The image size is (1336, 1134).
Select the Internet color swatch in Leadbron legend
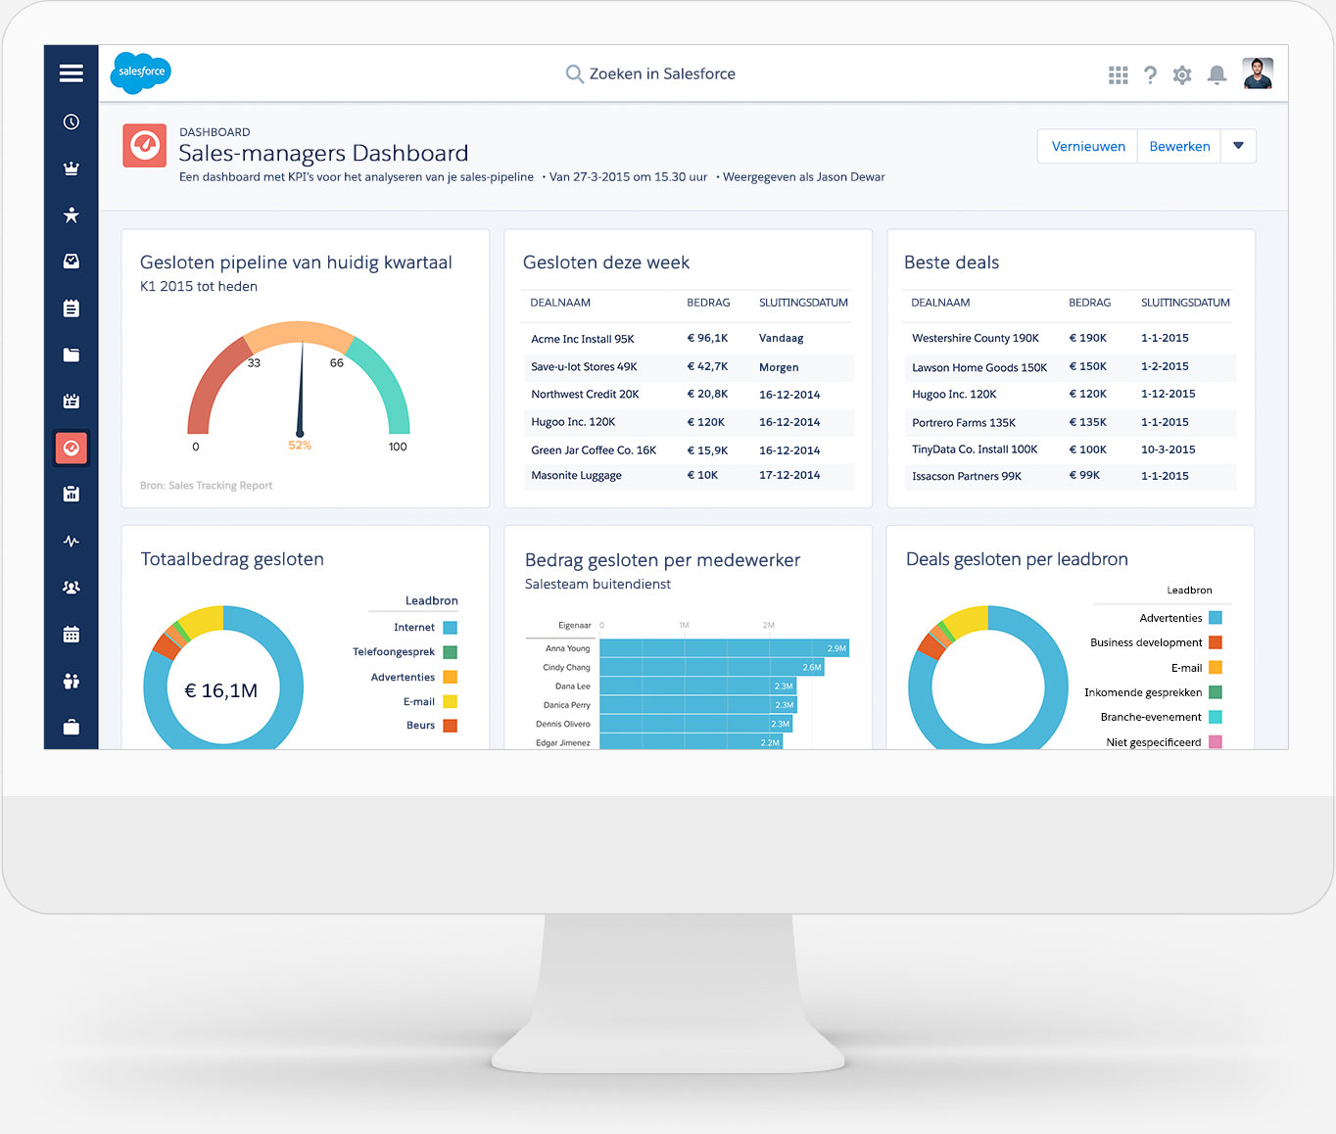(450, 627)
